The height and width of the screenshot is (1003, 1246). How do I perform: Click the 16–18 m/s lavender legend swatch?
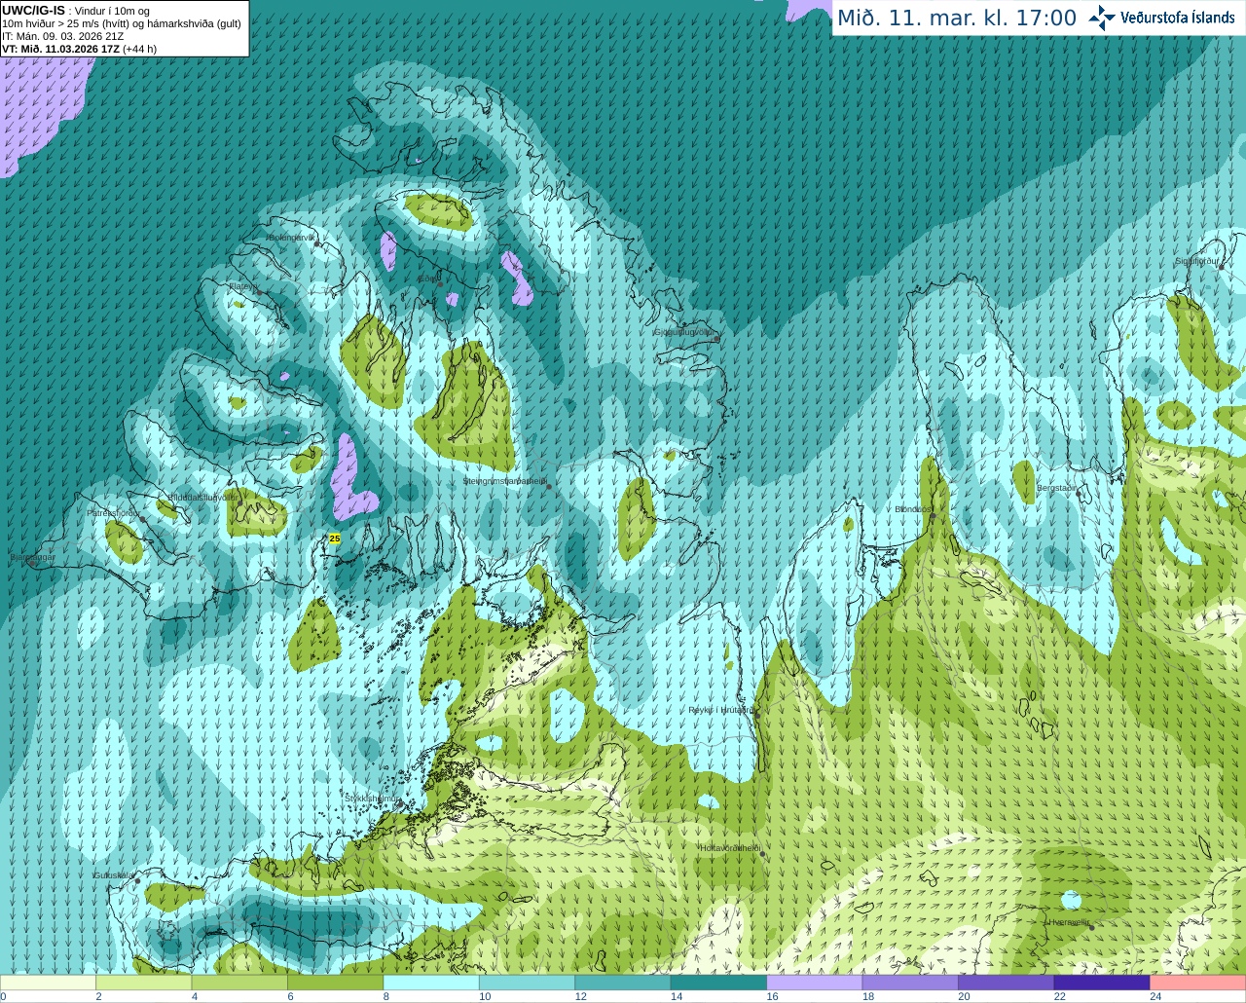[815, 983]
